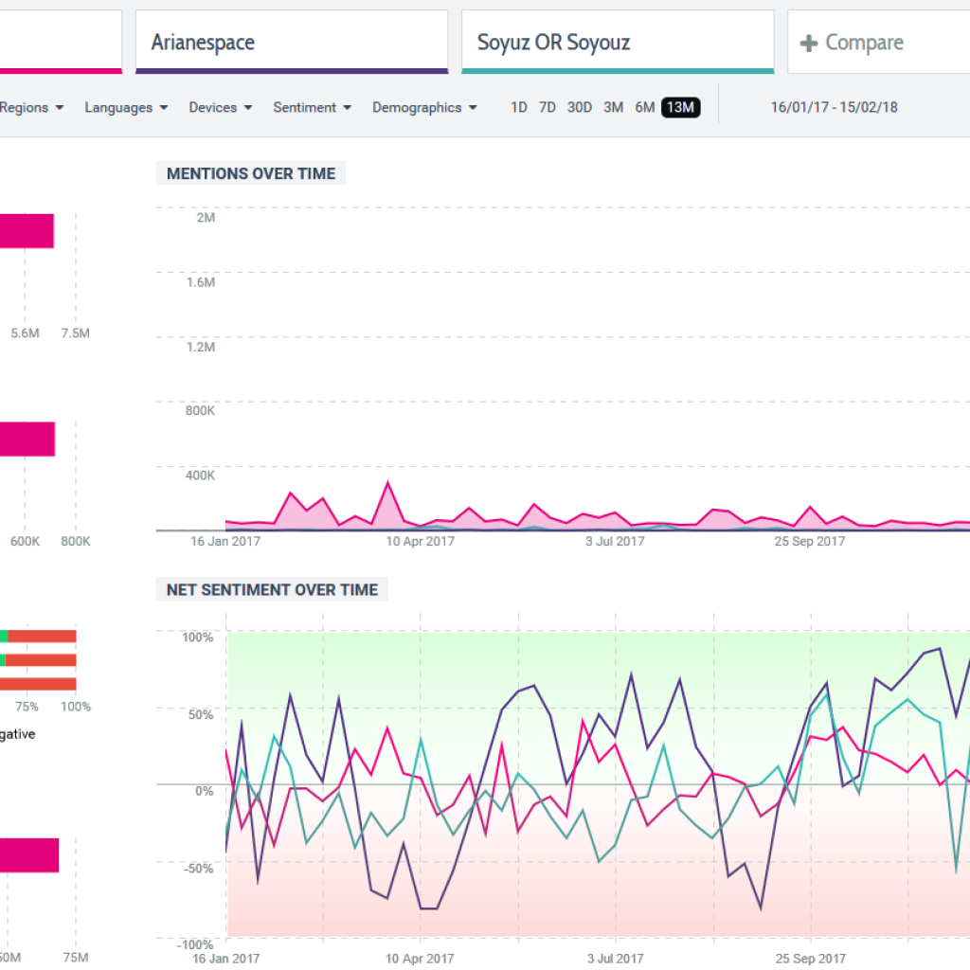Click the Mentions Over Time heading
This screenshot has width=970, height=970.
(250, 174)
